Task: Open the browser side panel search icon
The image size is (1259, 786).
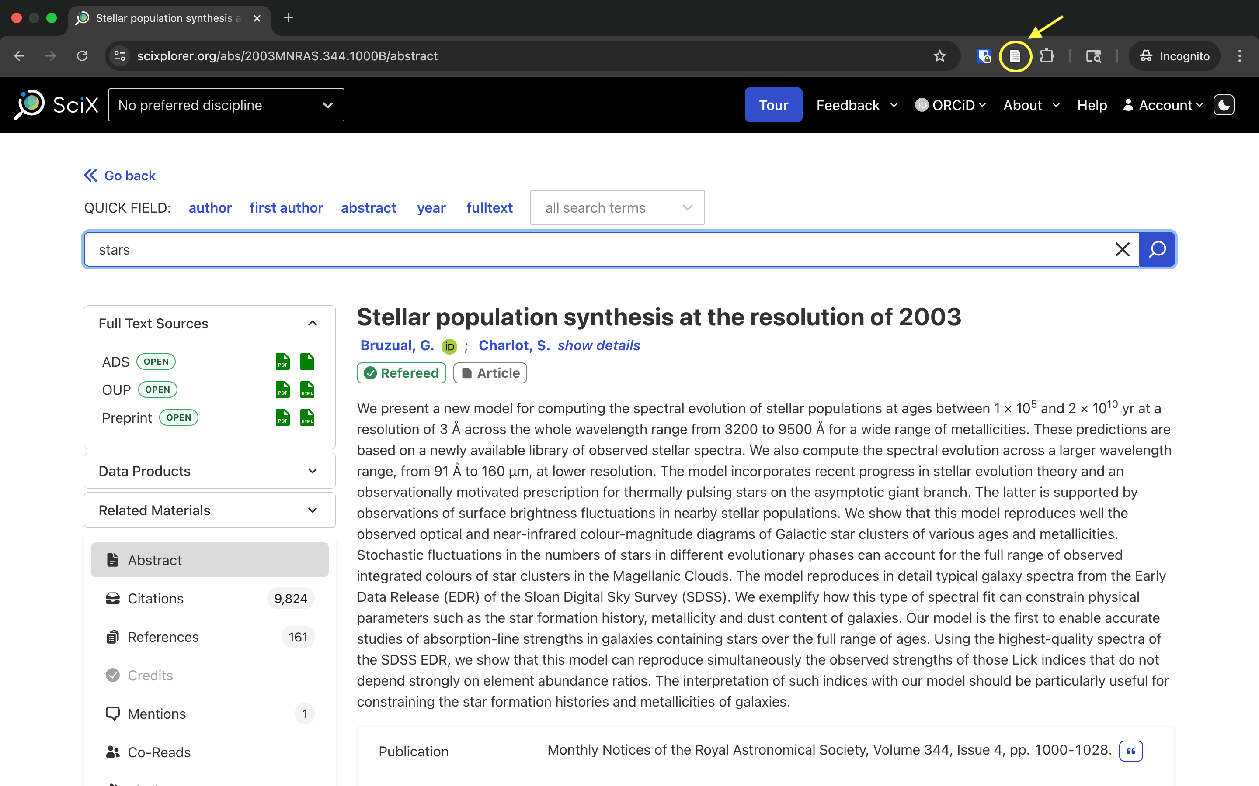Action: click(x=1094, y=55)
